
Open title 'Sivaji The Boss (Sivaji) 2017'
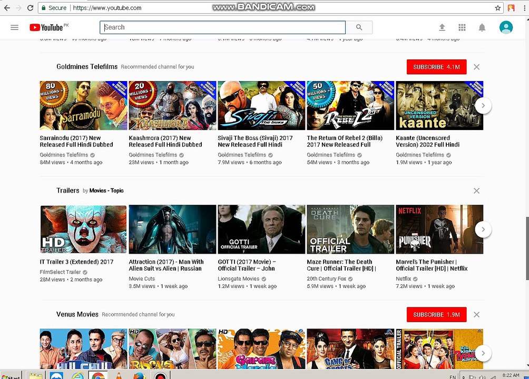[256, 141]
